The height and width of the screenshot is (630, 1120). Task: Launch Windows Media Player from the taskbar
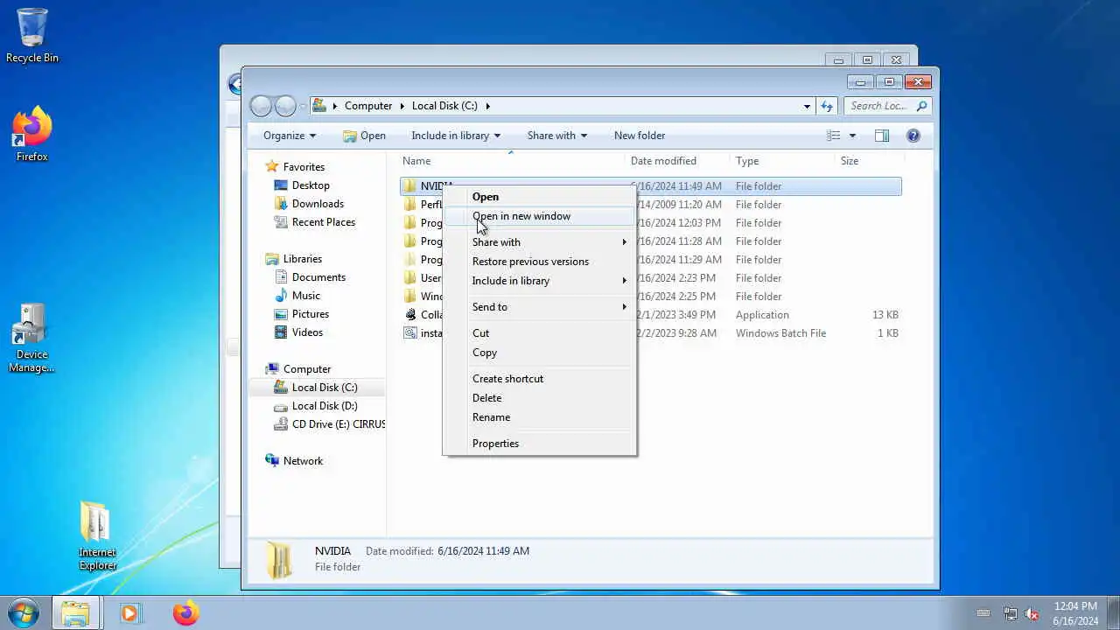tap(130, 613)
